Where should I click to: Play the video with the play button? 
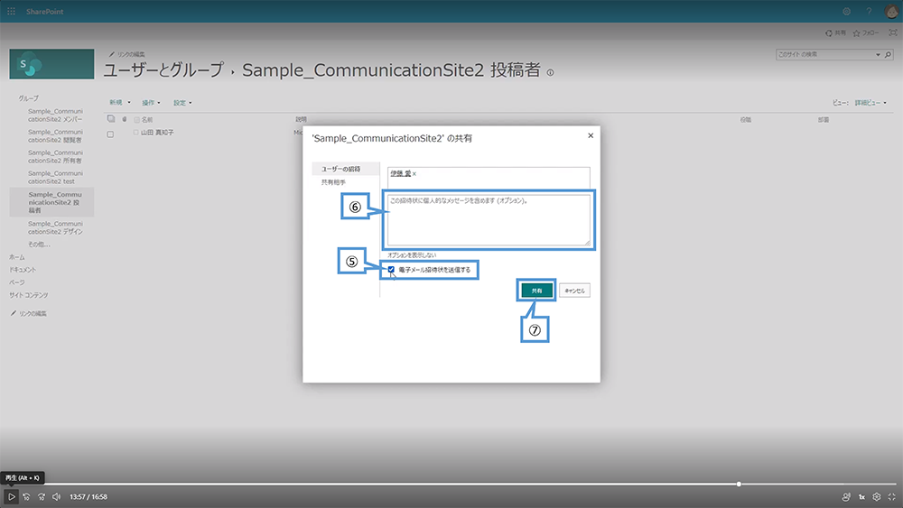click(x=11, y=496)
